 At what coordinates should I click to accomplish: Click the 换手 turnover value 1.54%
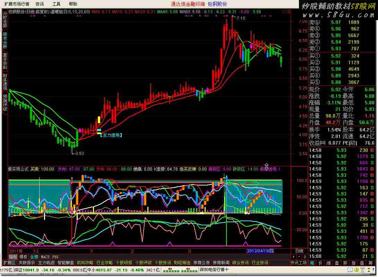coord(334,130)
